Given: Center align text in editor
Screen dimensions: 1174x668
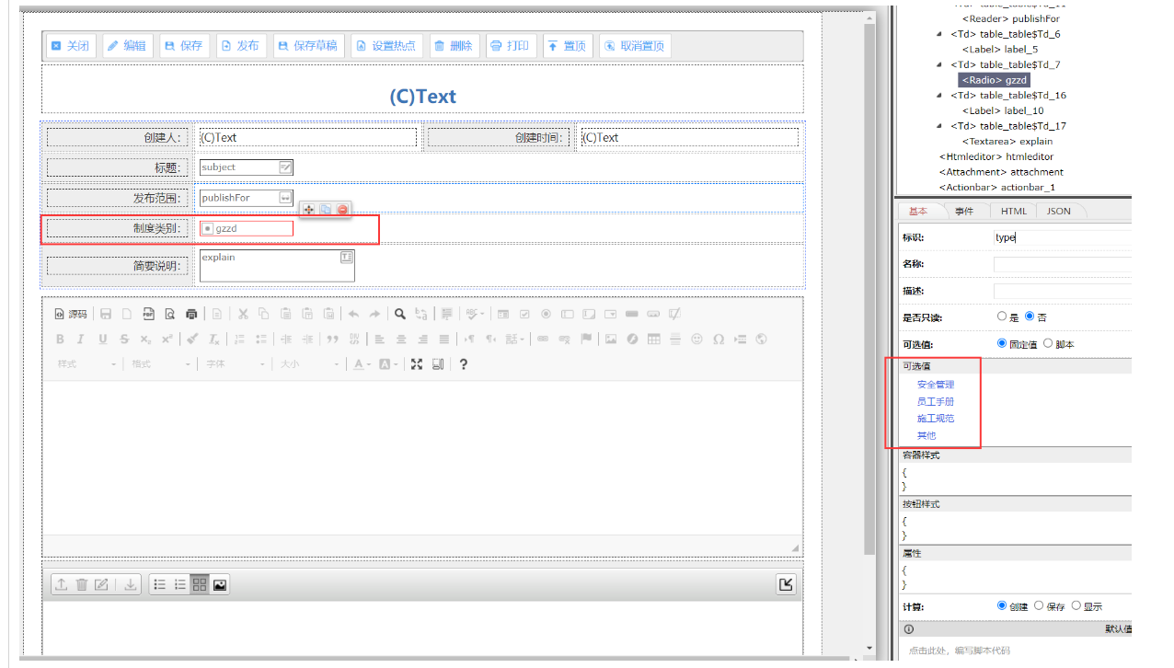Looking at the screenshot, I should pyautogui.click(x=401, y=339).
